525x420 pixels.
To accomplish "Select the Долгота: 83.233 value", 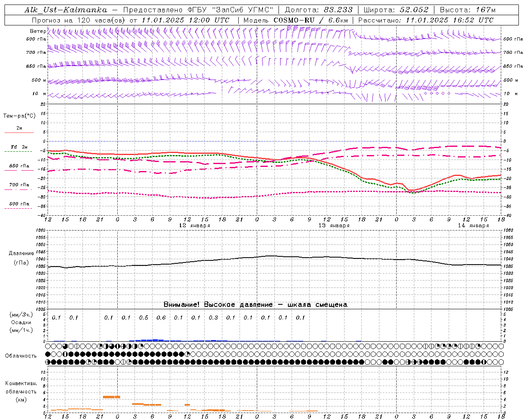I will click(318, 10).
